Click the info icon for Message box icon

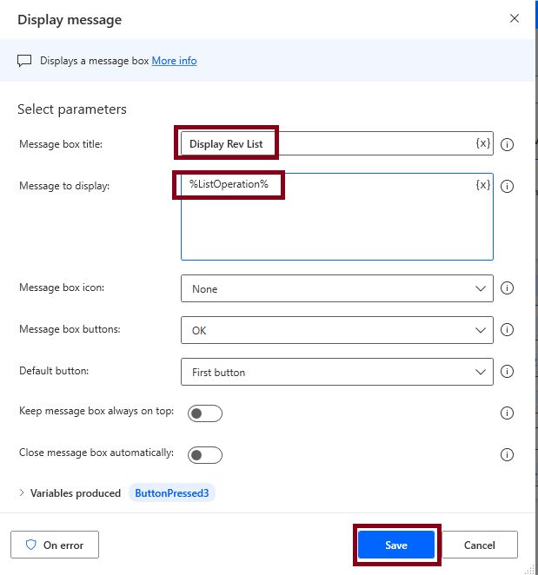pyautogui.click(x=508, y=288)
